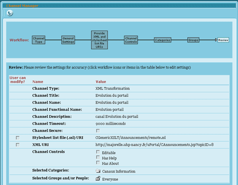Click the Canaux Information folder icon
The width and height of the screenshot is (238, 185).
(x=98, y=171)
